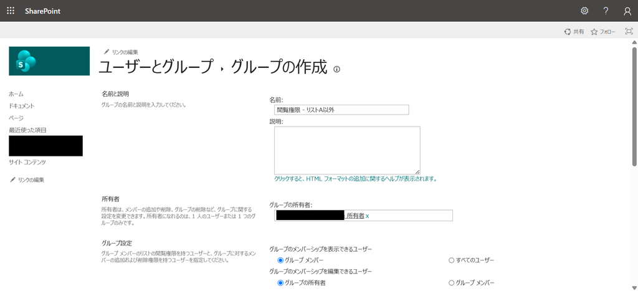Click ユーザーとグループ breadcrumb link
638x291 pixels.
click(x=156, y=67)
